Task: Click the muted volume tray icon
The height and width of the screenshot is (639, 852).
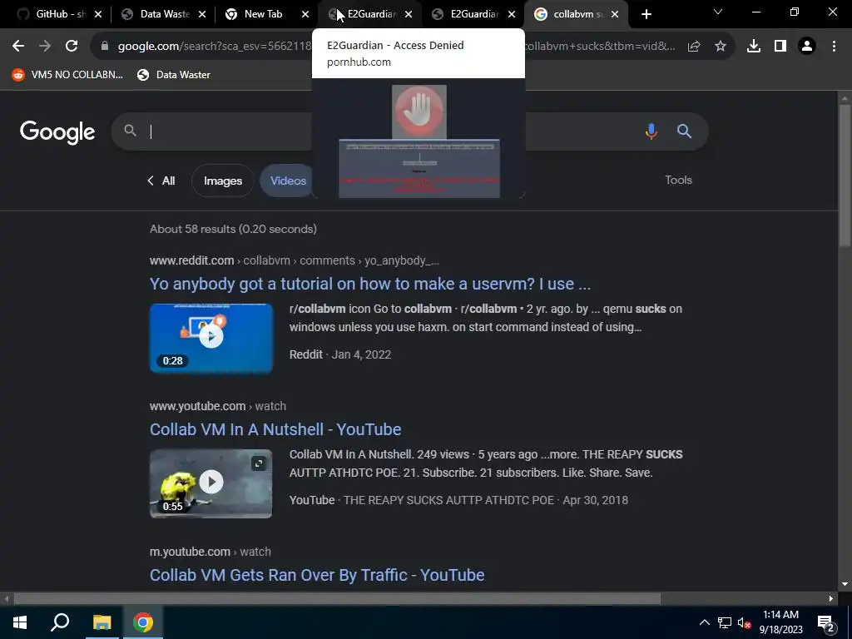Action: pos(745,622)
